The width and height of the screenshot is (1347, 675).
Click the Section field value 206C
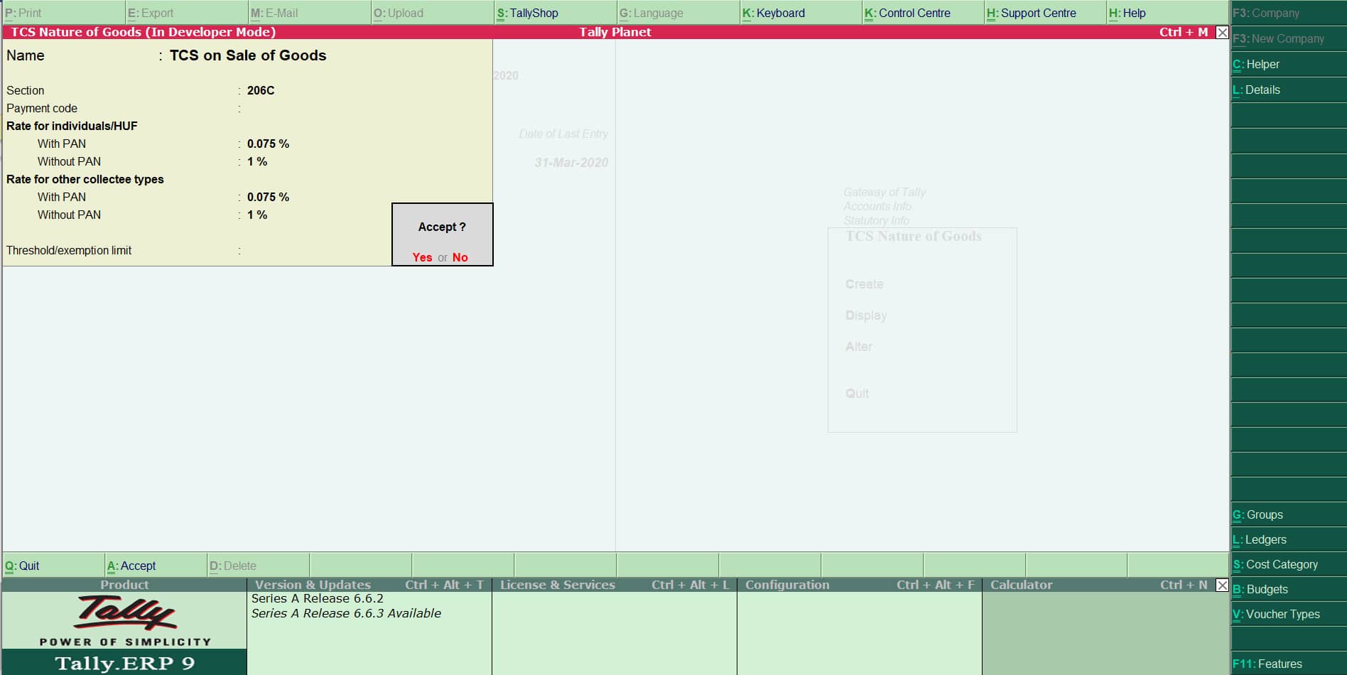(x=261, y=90)
